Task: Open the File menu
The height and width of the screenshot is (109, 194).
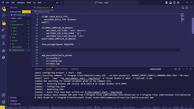Action: coord(8,3)
